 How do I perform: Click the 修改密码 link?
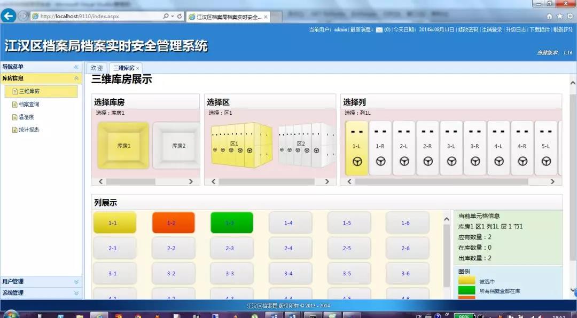(x=468, y=30)
